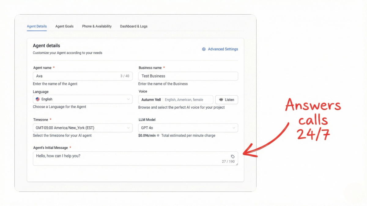Open the Language dropdown showing English
Image resolution: width=367 pixels, height=206 pixels.
(x=83, y=99)
